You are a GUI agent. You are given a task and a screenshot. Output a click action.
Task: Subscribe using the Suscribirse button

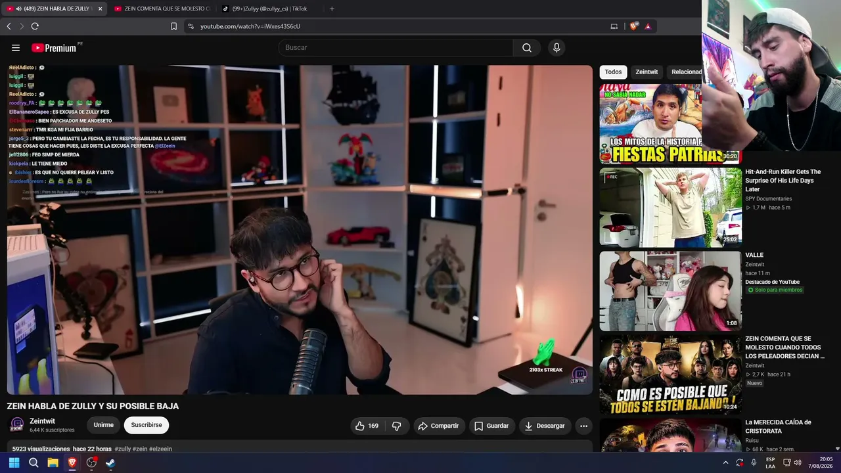(x=147, y=425)
